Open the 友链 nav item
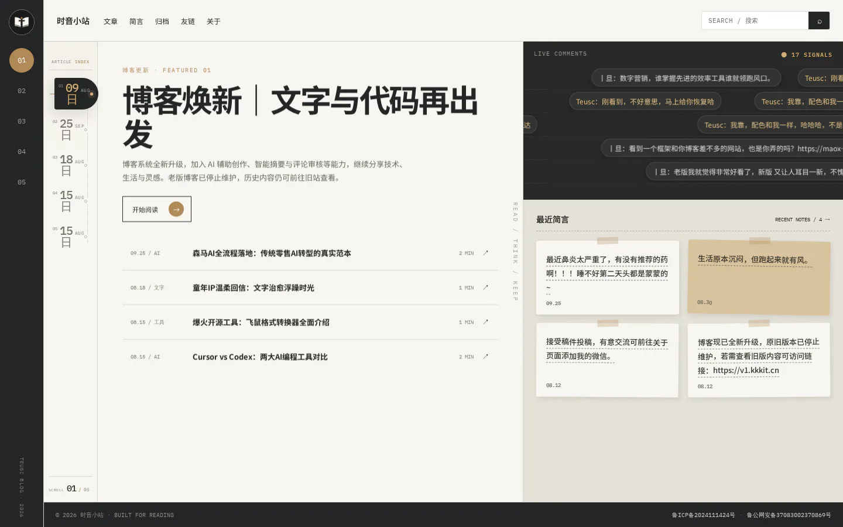The height and width of the screenshot is (527, 843). (188, 22)
